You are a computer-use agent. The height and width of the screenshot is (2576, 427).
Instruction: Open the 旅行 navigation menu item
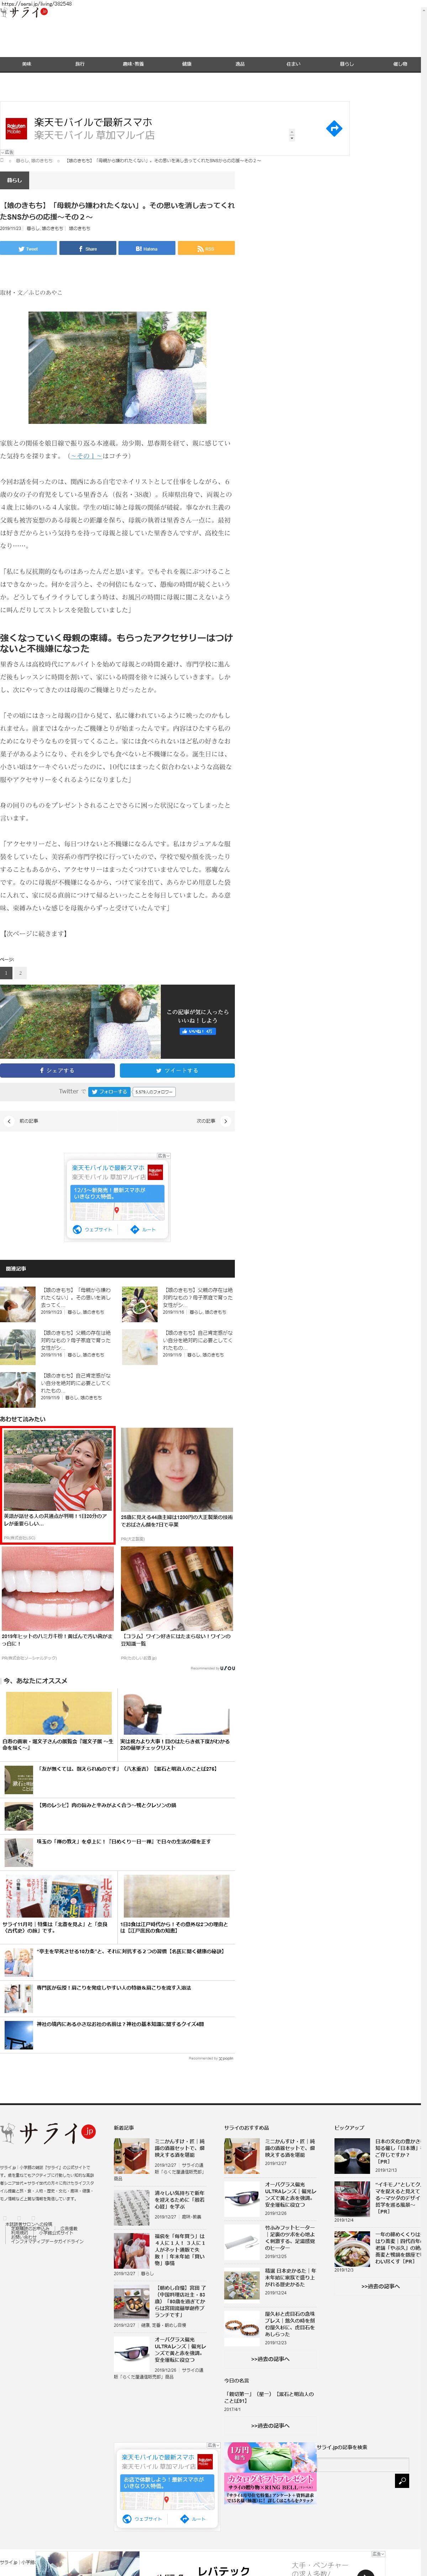click(x=80, y=64)
